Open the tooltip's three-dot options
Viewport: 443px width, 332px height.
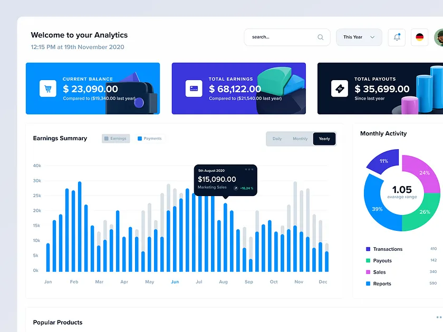(x=249, y=169)
